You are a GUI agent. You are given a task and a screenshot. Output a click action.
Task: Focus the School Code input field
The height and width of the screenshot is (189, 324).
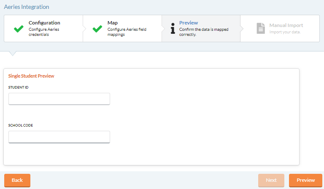coord(59,137)
